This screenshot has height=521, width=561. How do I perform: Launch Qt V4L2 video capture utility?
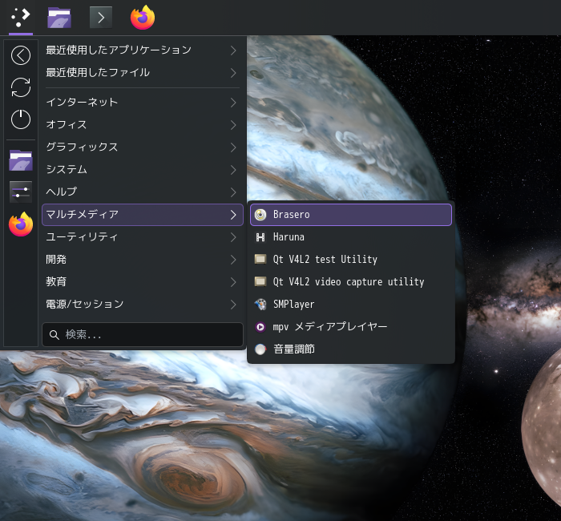(x=351, y=282)
